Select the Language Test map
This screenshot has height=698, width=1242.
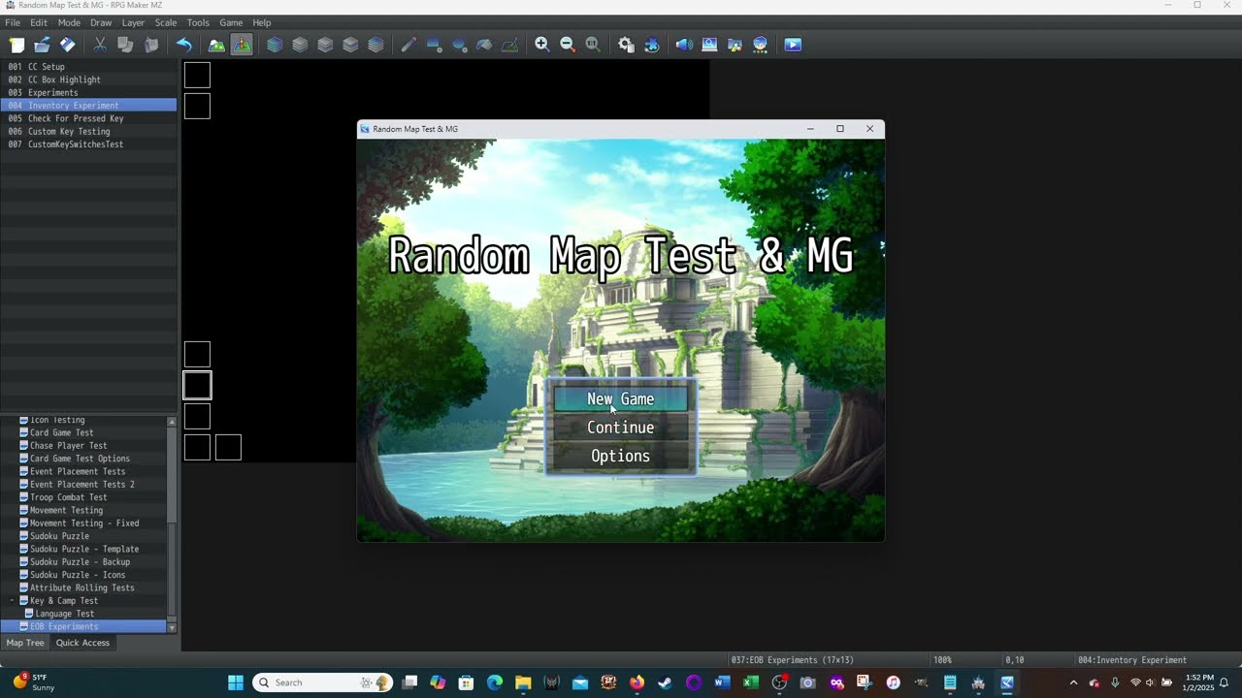[65, 614]
